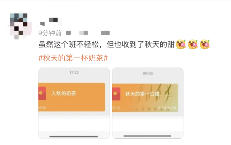Open the poster's pixelated avatar
The height and width of the screenshot is (145, 231).
(x=19, y=26)
